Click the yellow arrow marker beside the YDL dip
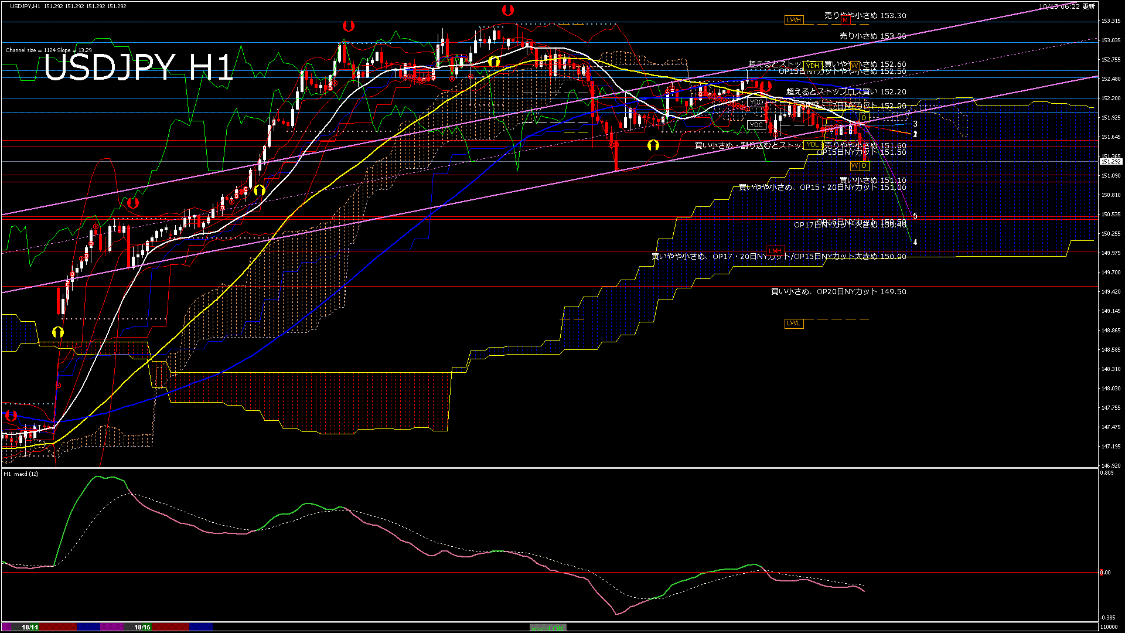 pyautogui.click(x=653, y=145)
